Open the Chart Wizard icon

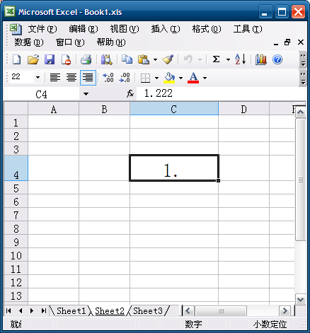point(260,59)
